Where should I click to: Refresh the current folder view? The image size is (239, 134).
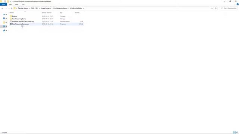(216, 8)
